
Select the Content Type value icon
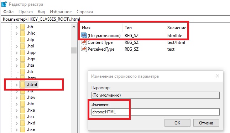tap(84, 42)
